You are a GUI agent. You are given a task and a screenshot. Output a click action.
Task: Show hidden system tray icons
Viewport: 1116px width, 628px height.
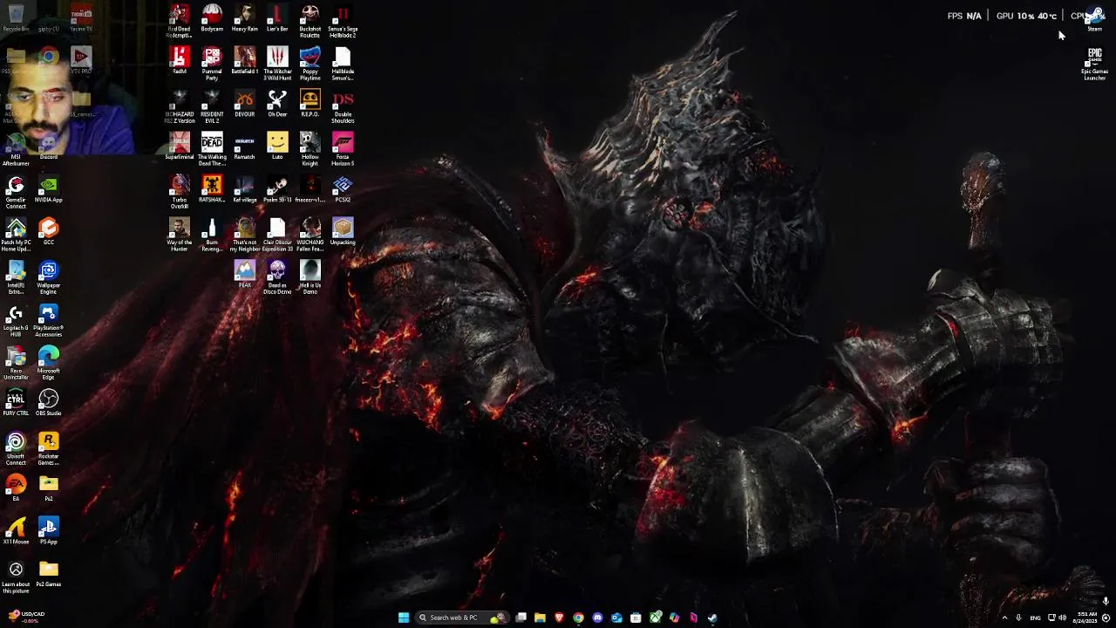pos(1004,618)
